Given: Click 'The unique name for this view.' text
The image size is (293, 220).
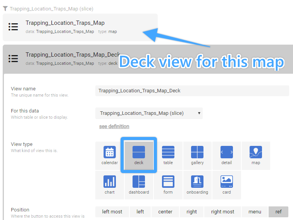Looking at the screenshot, I should [x=40, y=95].
